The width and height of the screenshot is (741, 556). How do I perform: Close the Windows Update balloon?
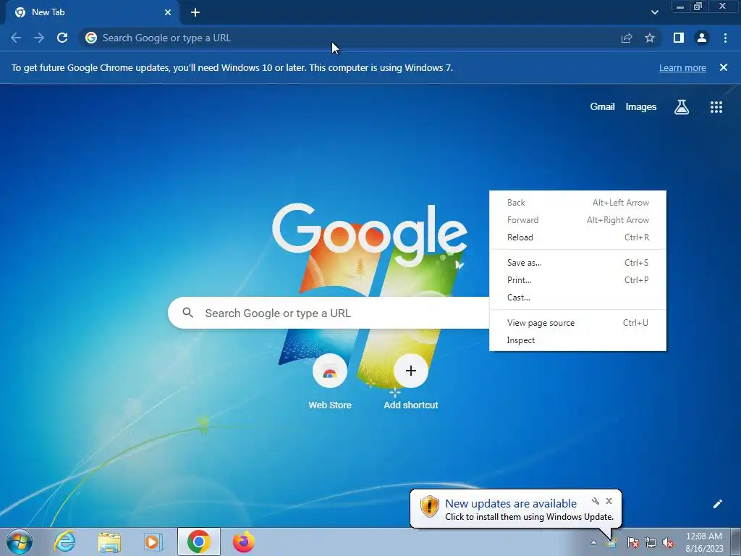pos(609,501)
